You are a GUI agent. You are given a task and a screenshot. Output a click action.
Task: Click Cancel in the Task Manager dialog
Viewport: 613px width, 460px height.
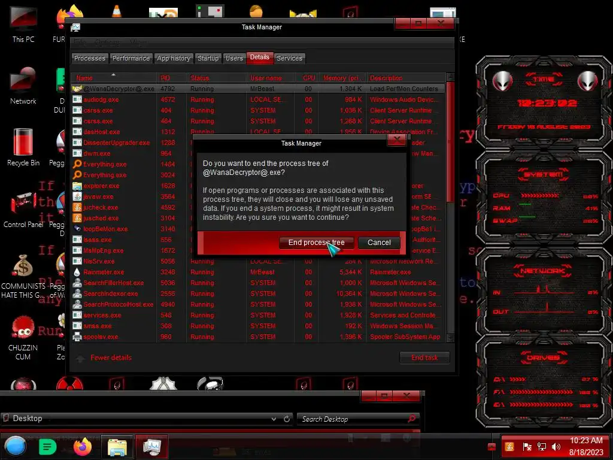point(379,243)
